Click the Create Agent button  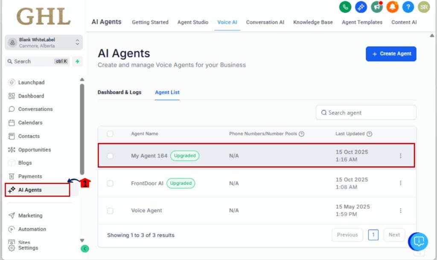[390, 54]
